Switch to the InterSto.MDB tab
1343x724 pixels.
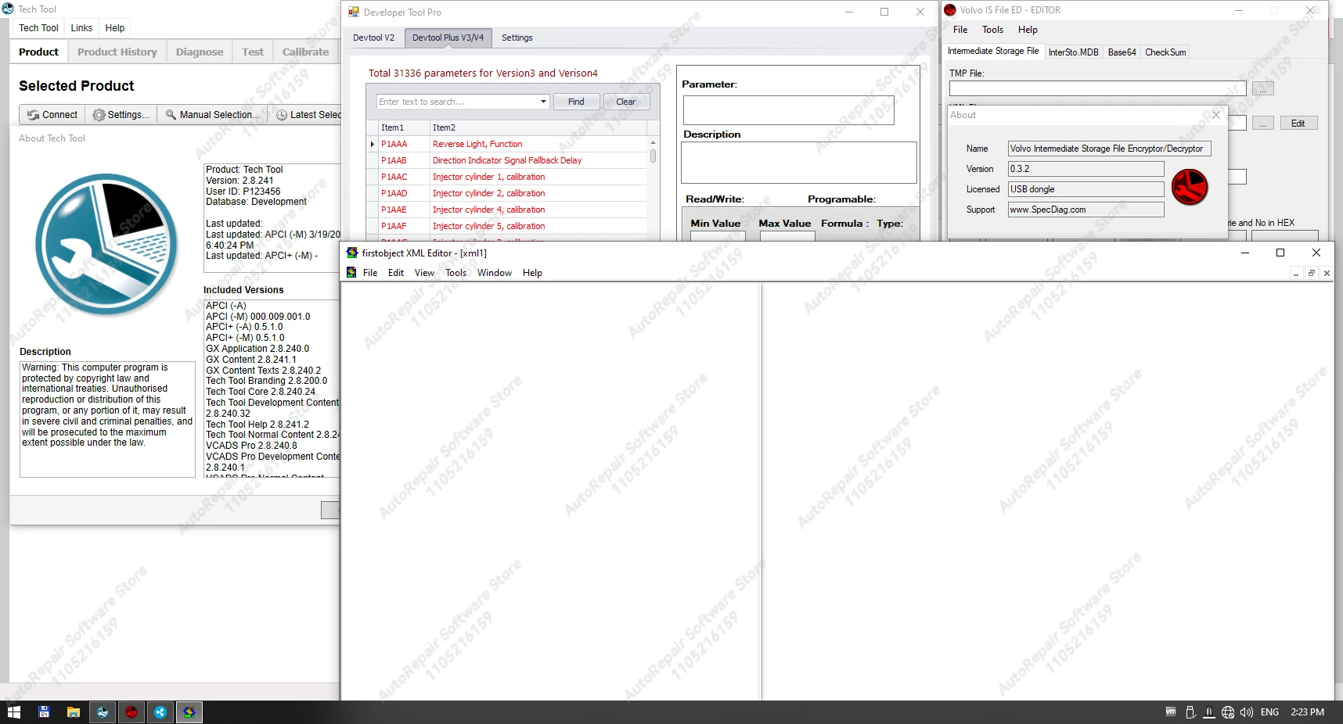coord(1073,52)
